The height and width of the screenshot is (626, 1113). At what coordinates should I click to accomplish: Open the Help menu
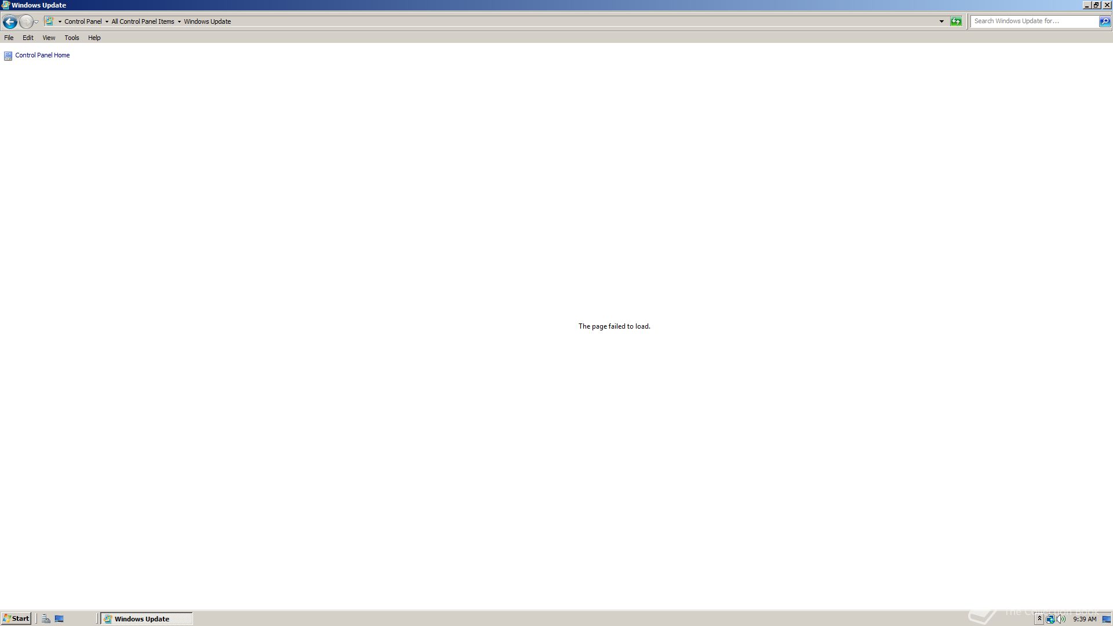tap(94, 38)
